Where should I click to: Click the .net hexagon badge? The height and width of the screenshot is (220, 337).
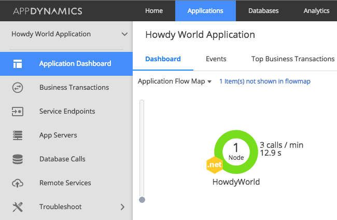(x=214, y=165)
